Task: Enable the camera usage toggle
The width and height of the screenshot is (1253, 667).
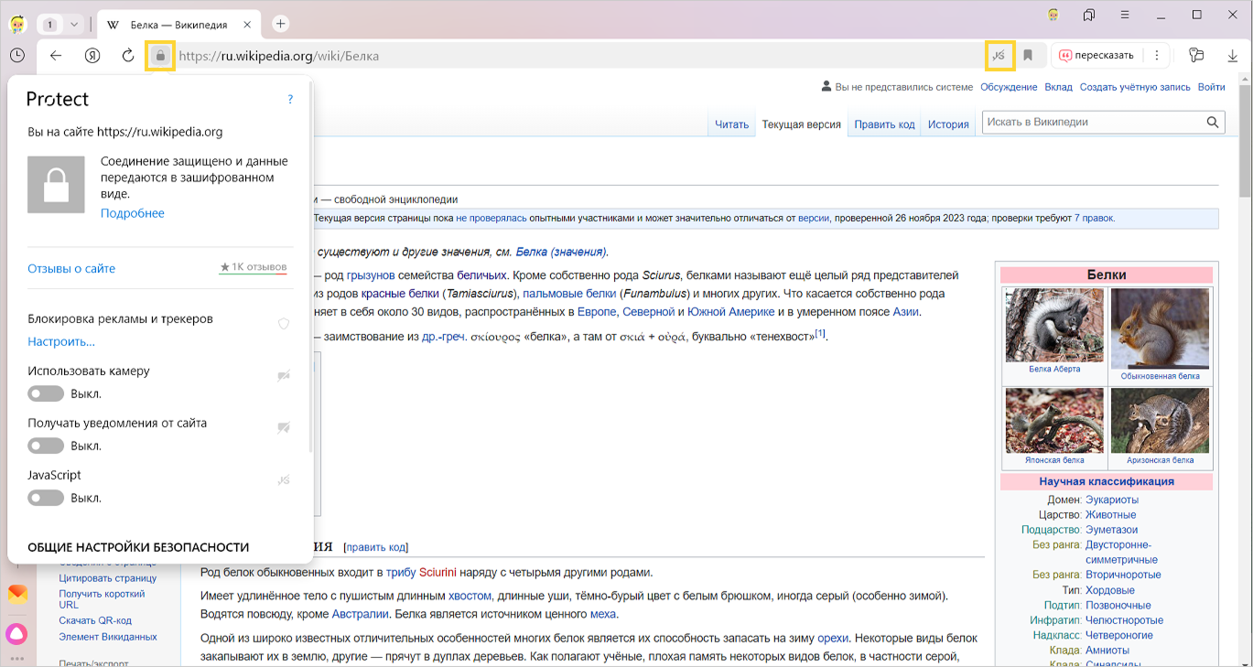Action: 46,394
